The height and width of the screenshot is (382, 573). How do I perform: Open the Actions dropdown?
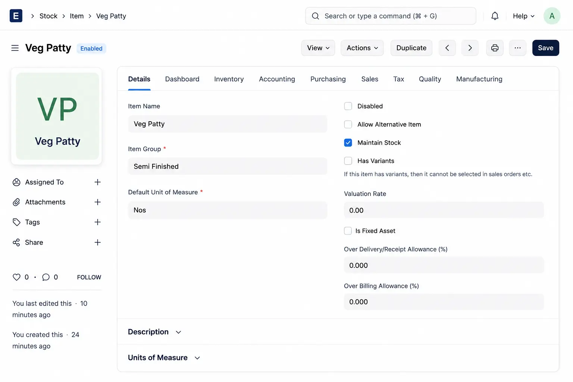(362, 48)
